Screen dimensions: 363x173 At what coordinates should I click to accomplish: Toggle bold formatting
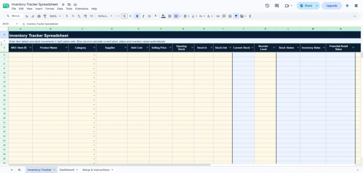137,16
